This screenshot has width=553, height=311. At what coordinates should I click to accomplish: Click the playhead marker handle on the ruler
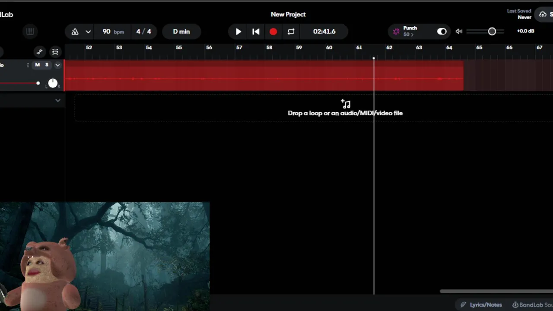click(374, 58)
